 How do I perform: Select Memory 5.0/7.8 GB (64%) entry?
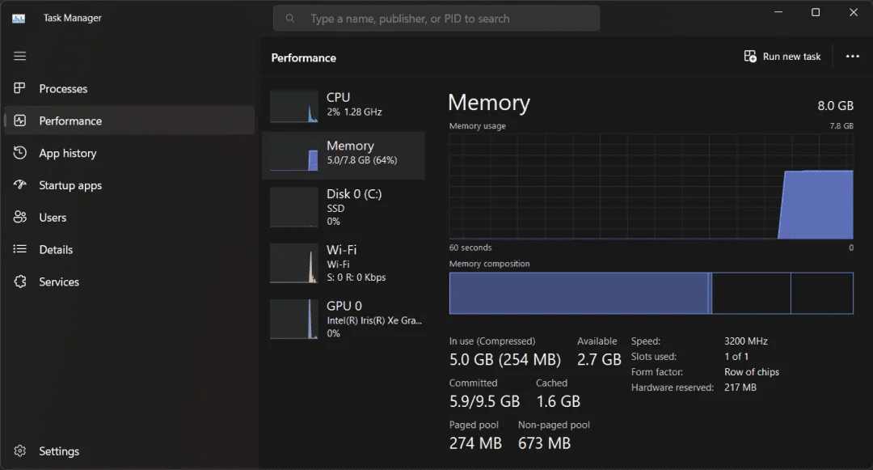(x=344, y=155)
